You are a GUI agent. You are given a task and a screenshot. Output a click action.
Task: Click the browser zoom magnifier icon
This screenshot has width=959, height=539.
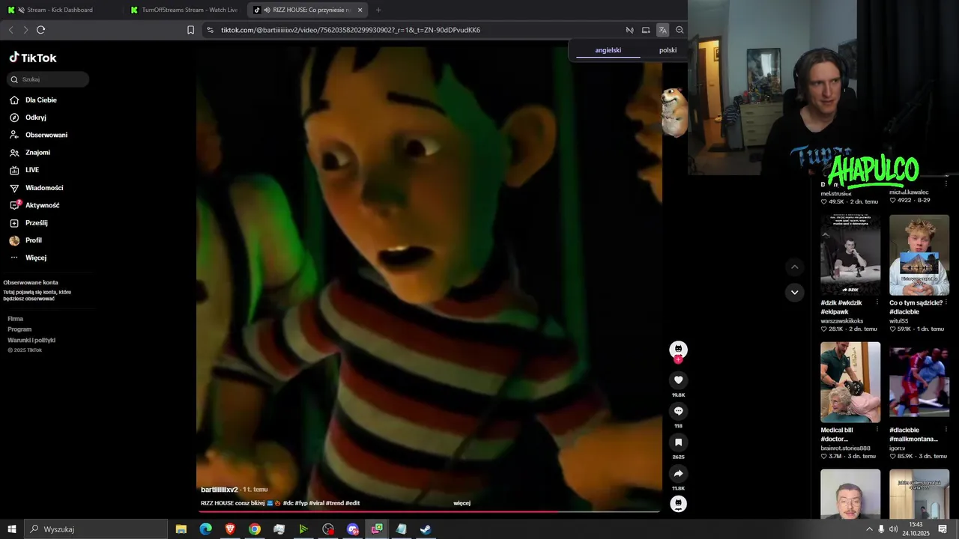tap(680, 30)
